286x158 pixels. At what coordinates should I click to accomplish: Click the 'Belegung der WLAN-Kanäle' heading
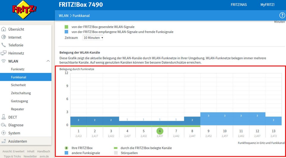coord(80,52)
